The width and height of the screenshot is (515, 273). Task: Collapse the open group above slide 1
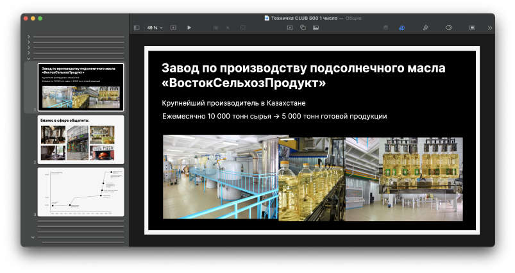point(29,58)
